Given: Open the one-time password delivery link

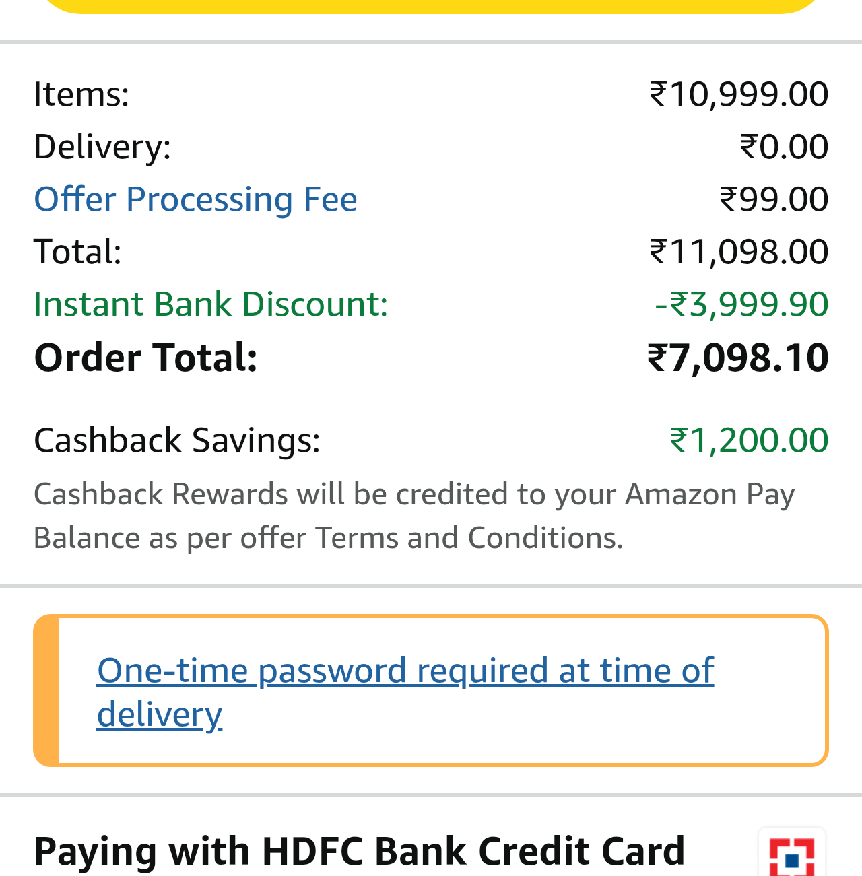Looking at the screenshot, I should coord(405,692).
